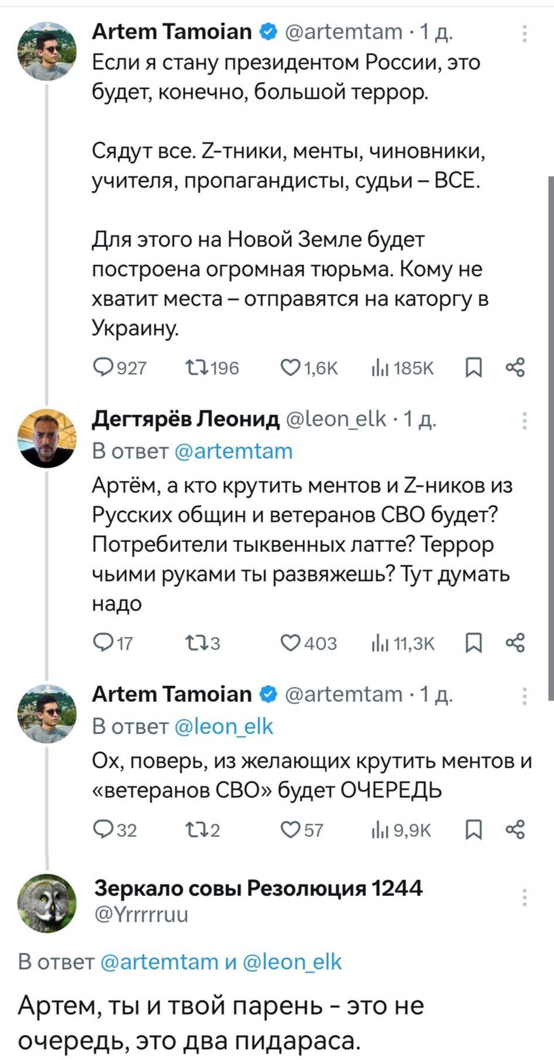Open @leon_elk link in Artem's second reply
Screen dimensions: 554x1060
tap(224, 726)
